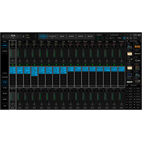Mute the Snare rack output
This screenshot has height=142, width=142.
tap(20, 108)
